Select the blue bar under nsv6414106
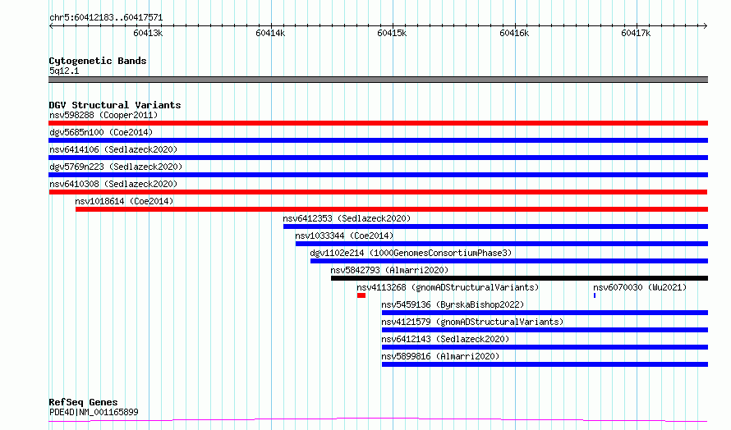Viewport: 731px width, 430px height. tap(378, 158)
